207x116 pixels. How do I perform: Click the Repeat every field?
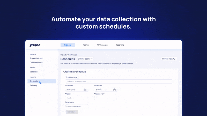click(x=106, y=98)
